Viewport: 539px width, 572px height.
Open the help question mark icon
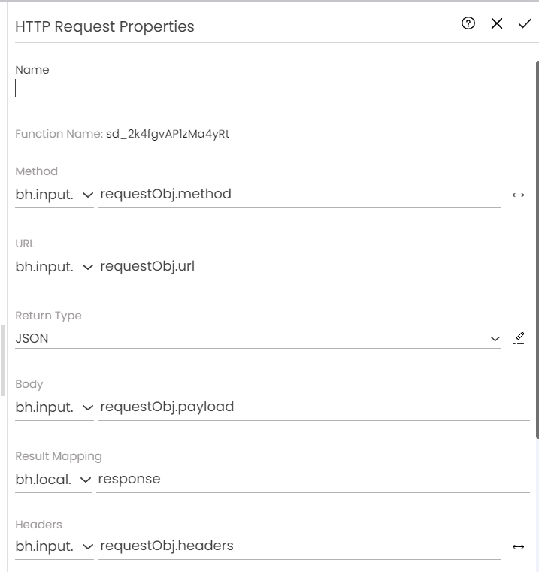[x=468, y=23]
